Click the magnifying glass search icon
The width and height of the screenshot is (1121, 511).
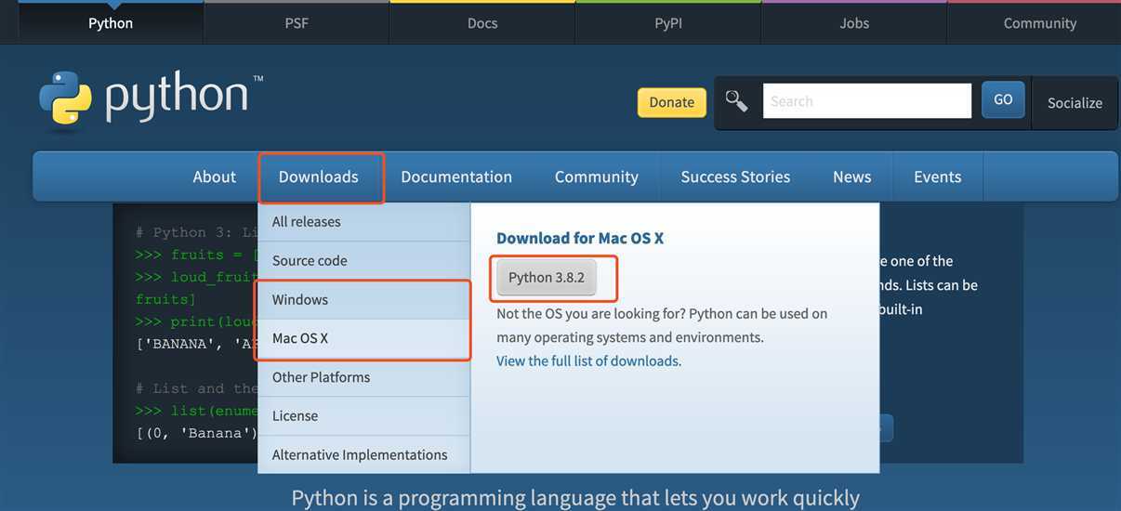click(736, 101)
